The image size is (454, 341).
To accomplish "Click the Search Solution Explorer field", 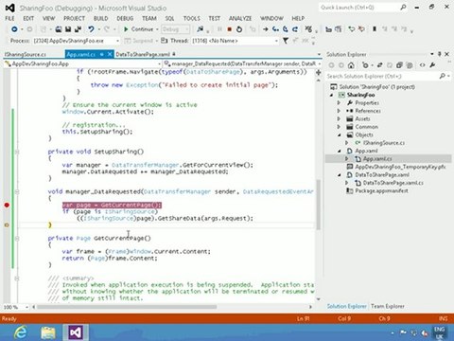I will coord(382,76).
